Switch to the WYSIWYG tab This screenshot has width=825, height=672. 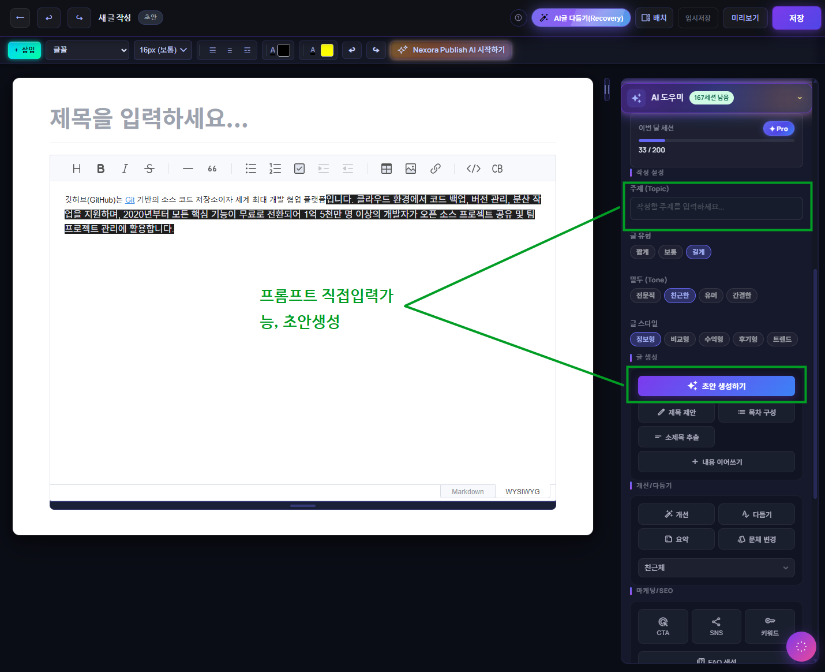coord(522,492)
